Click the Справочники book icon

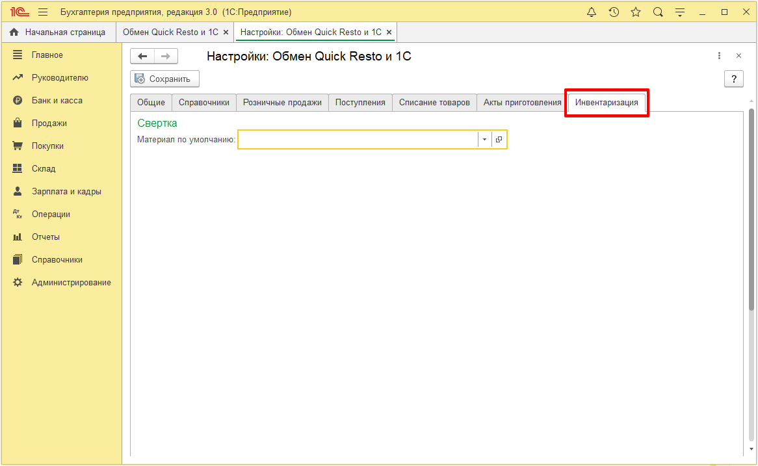(x=18, y=259)
